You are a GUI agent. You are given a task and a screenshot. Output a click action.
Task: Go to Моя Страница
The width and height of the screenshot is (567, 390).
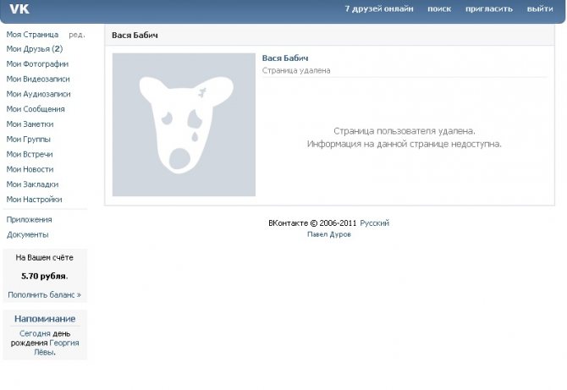pos(32,35)
